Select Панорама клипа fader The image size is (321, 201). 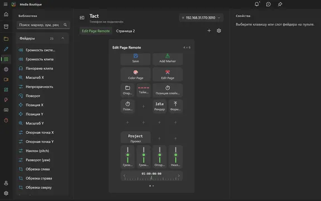point(42,68)
